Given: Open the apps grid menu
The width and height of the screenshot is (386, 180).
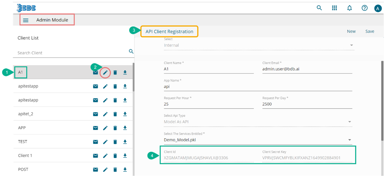Looking at the screenshot, I should click(334, 8).
